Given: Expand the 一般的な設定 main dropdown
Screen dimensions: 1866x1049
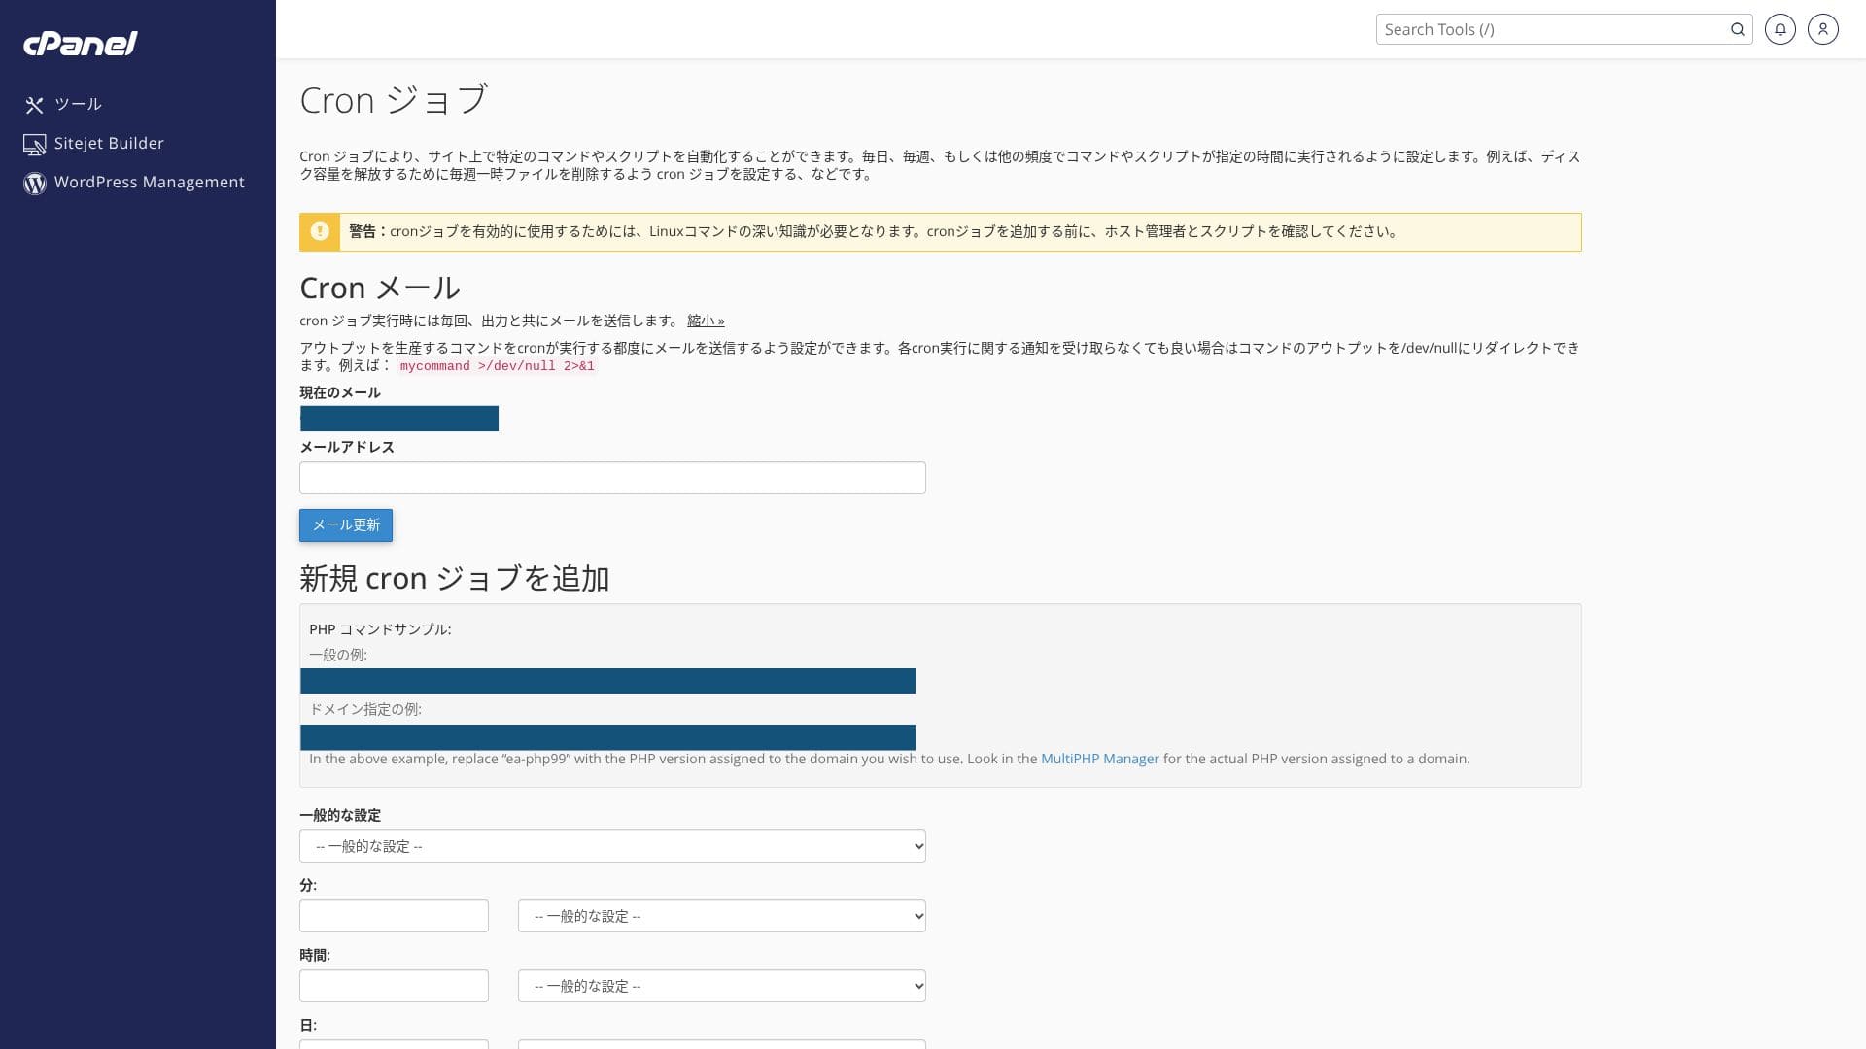Looking at the screenshot, I should pyautogui.click(x=612, y=846).
